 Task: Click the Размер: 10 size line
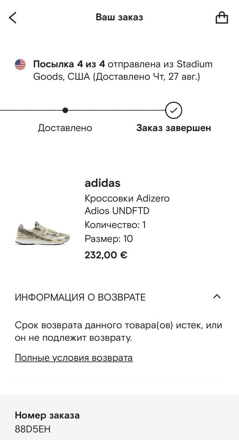[x=109, y=239]
